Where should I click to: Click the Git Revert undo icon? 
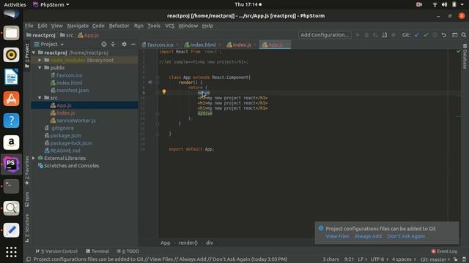(x=444, y=35)
